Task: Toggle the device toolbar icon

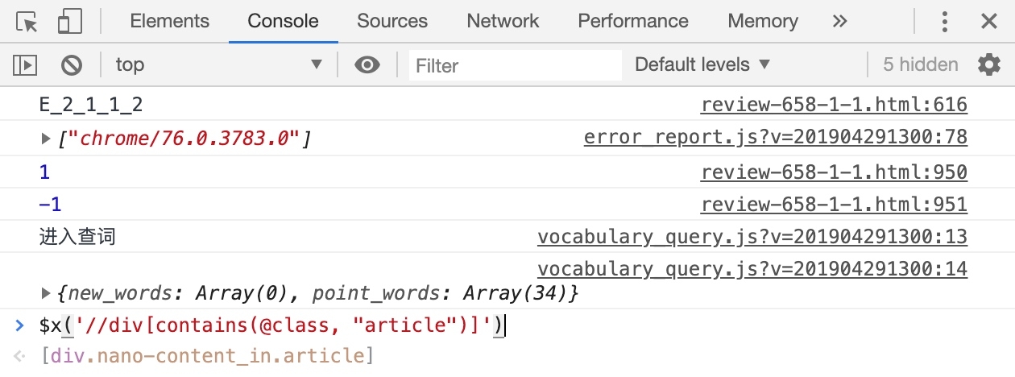Action: [70, 22]
